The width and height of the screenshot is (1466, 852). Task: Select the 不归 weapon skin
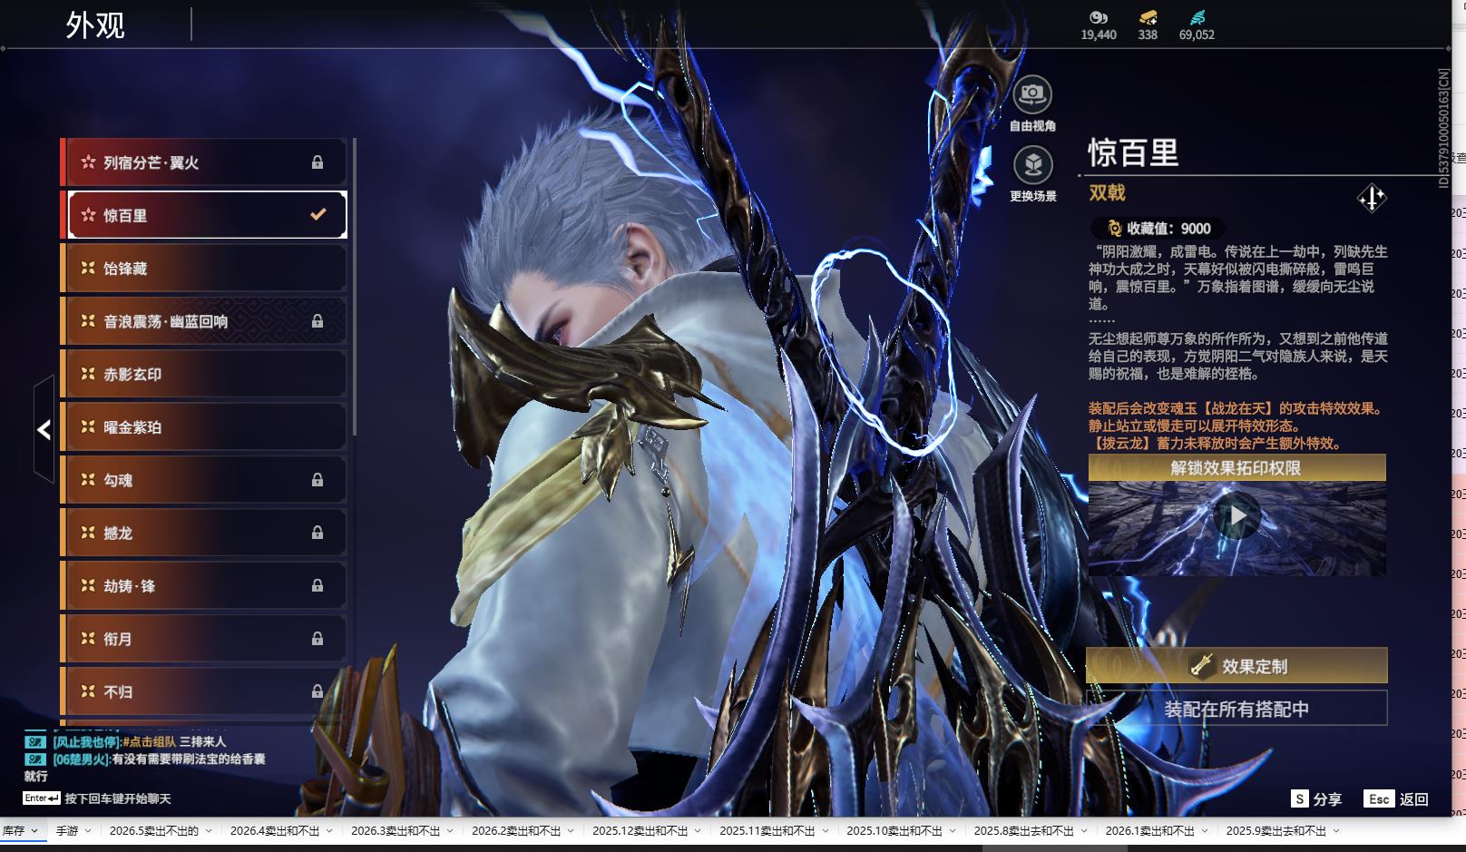pos(204,691)
